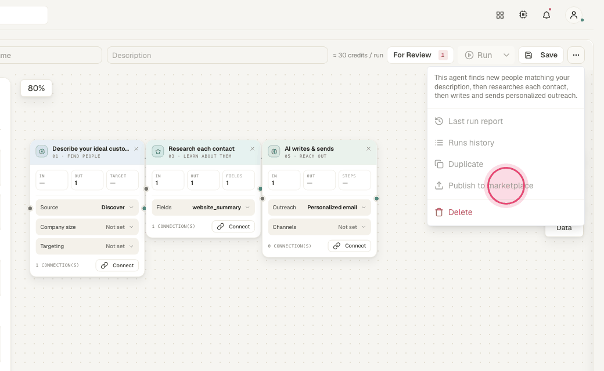Click the TARGET stat box in Find People node
The height and width of the screenshot is (371, 604).
tap(123, 180)
